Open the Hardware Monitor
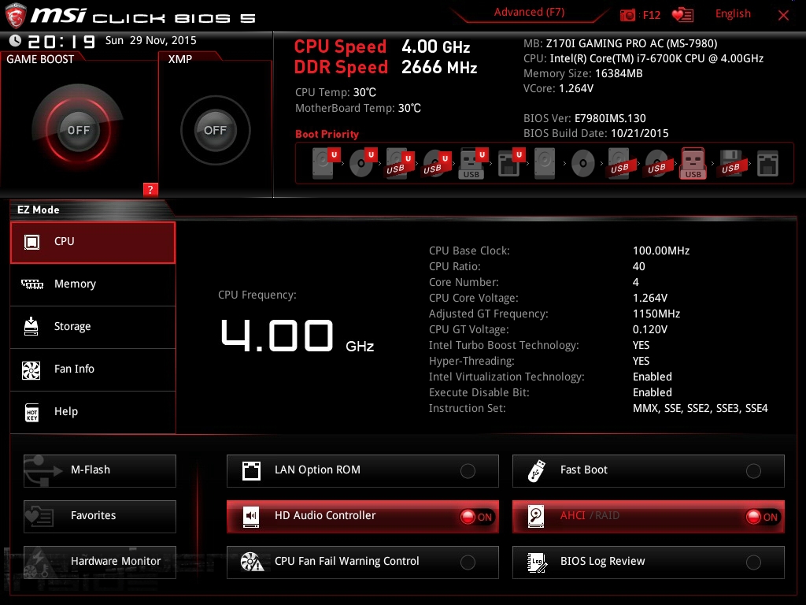Viewport: 806px width, 605px height. (x=99, y=562)
